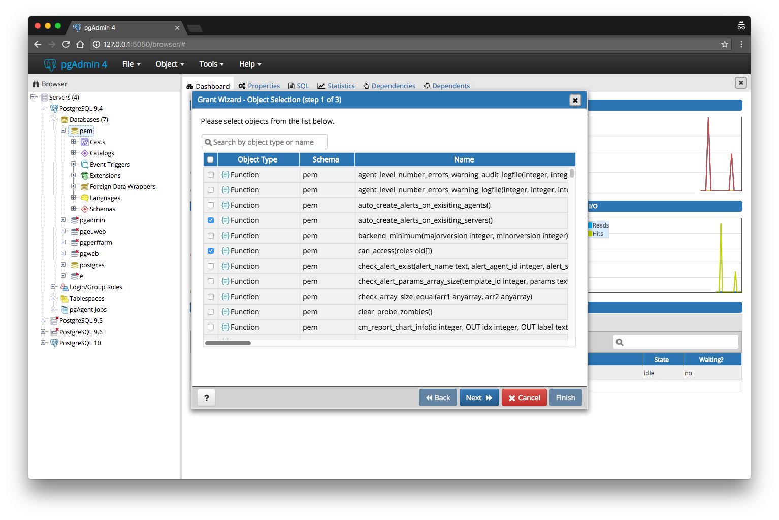Check agent_level_number_errors_warning_audit_logfile row checkbox

point(211,175)
